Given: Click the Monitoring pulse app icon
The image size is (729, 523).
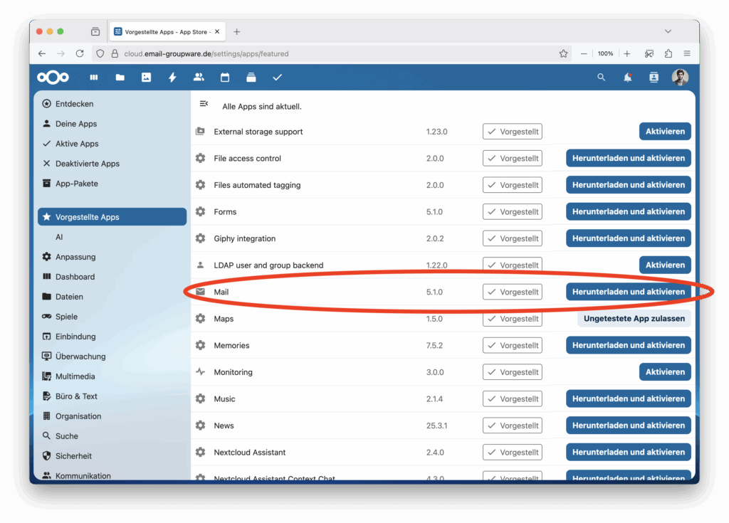Looking at the screenshot, I should coord(200,372).
